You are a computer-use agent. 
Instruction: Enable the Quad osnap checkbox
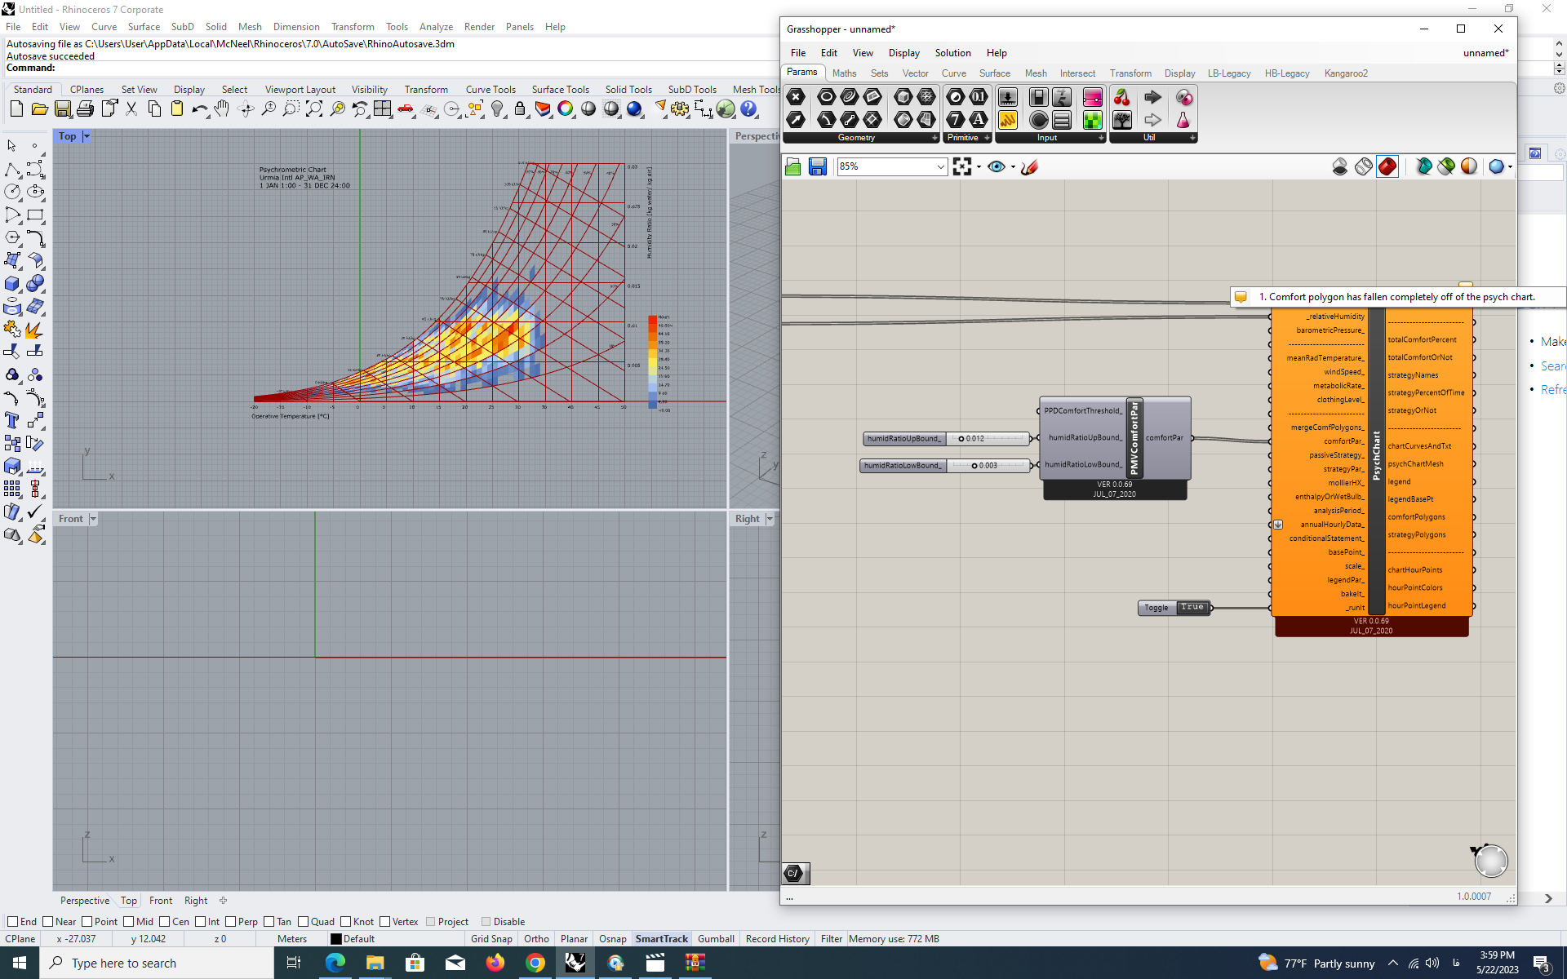coord(303,921)
